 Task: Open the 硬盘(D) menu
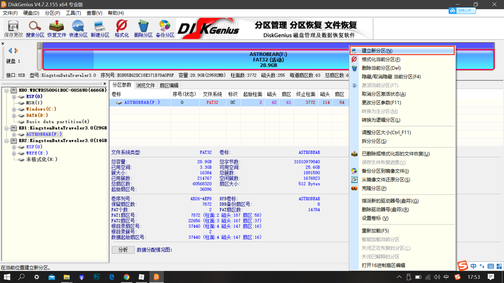(31, 13)
